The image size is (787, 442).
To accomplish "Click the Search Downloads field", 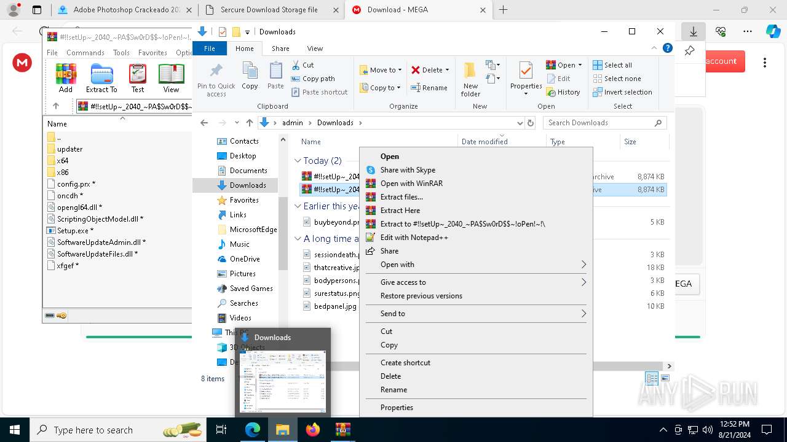I will (604, 123).
